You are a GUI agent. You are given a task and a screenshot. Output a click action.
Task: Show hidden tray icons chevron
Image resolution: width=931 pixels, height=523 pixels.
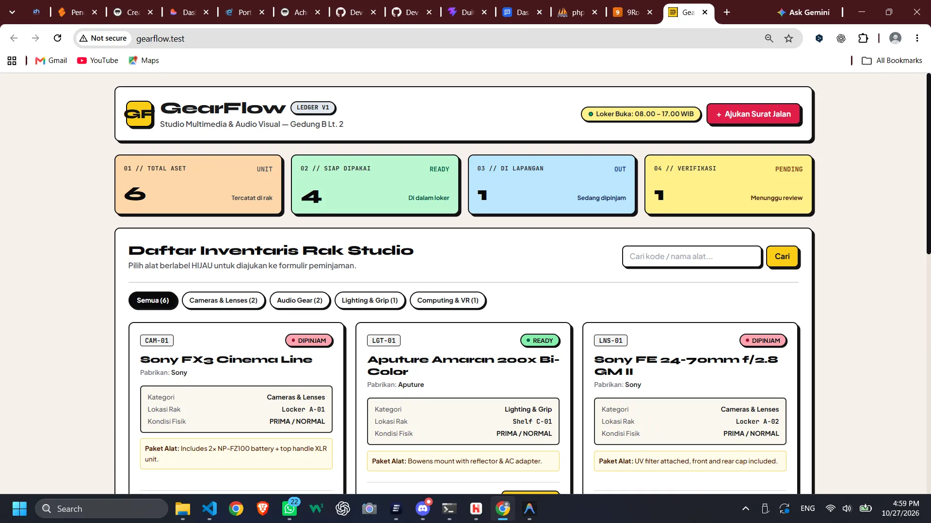pyautogui.click(x=746, y=508)
